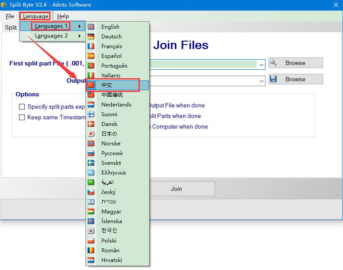Enable Specify split parts explicitly checkbox
This screenshot has height=270, width=343.
tap(22, 106)
